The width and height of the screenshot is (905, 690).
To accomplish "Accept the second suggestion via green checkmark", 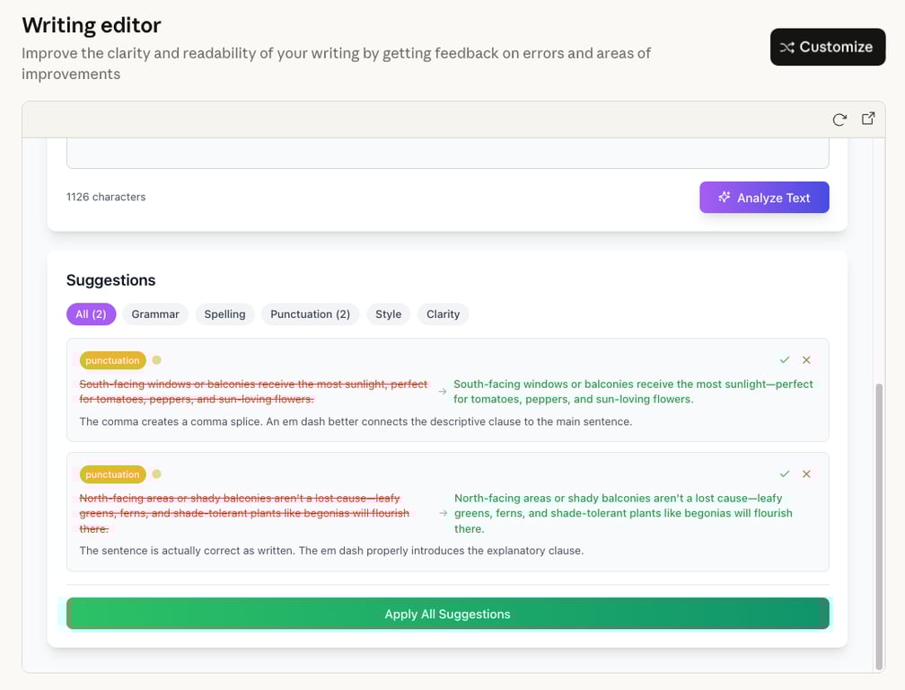I will 784,473.
